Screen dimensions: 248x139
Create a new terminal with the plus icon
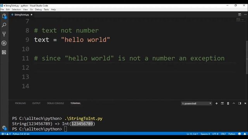[x=217, y=103]
